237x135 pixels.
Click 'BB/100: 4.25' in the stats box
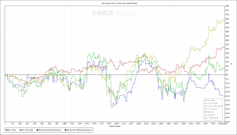pos(210,112)
